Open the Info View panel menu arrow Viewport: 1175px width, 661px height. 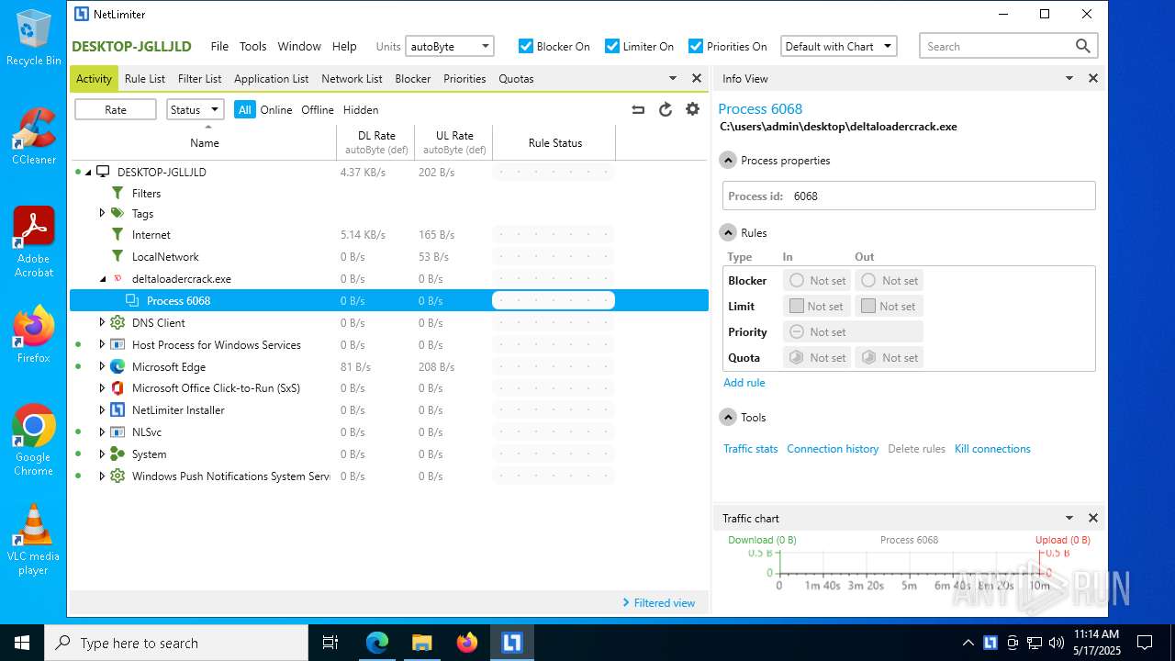1069,79
